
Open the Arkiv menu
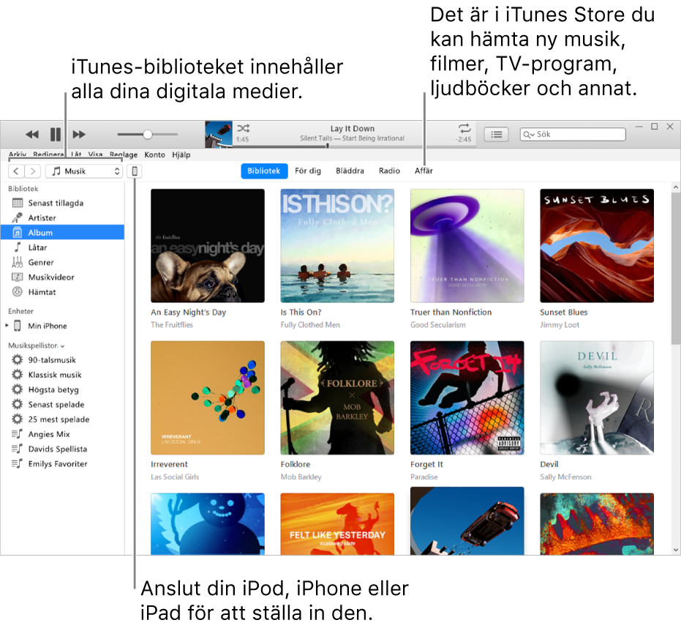click(17, 154)
